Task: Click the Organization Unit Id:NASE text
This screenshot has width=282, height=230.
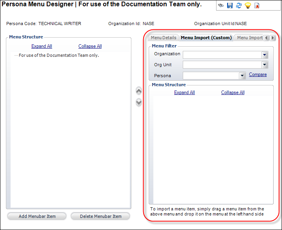Action: 220,24
